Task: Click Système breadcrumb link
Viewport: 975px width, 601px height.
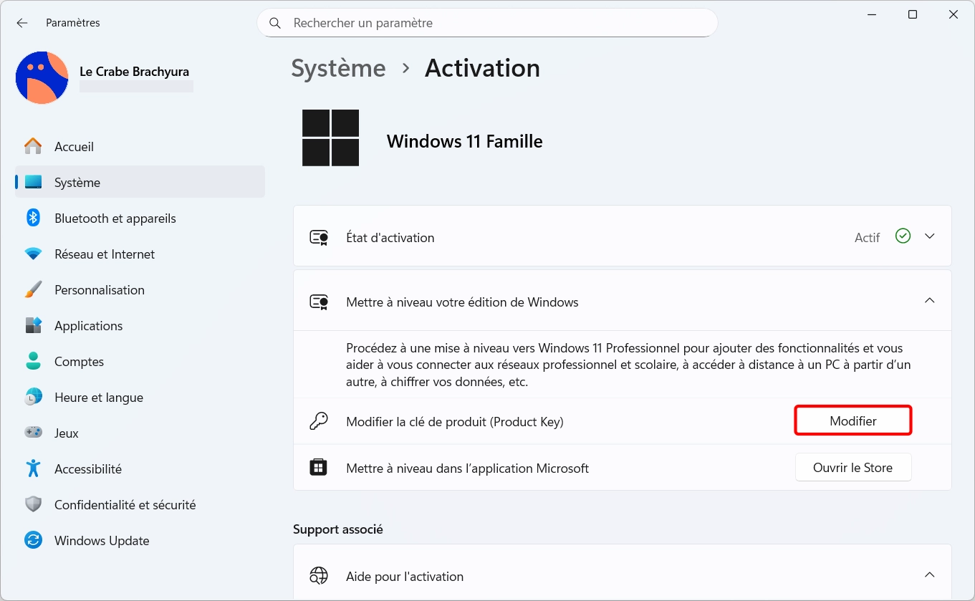Action: click(338, 68)
